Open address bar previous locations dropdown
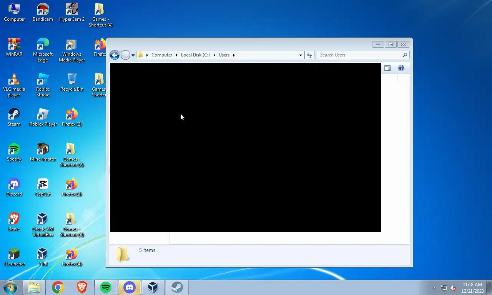Viewport: 492px width, 295px height. pos(301,55)
